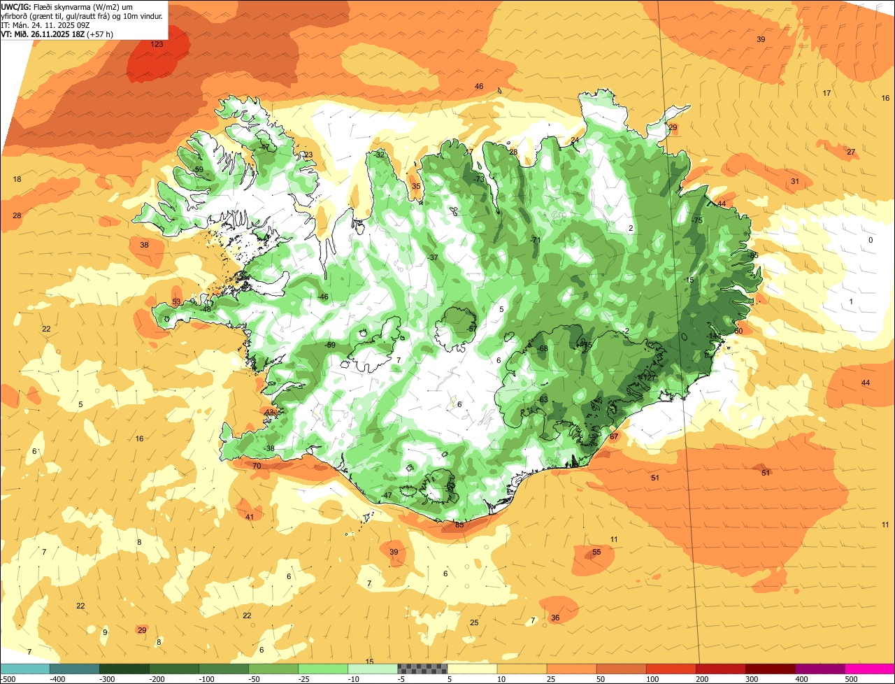
Task: Click the 'VT: Mið. 26.11.2025 18Z' valid time
Action: pyautogui.click(x=44, y=34)
